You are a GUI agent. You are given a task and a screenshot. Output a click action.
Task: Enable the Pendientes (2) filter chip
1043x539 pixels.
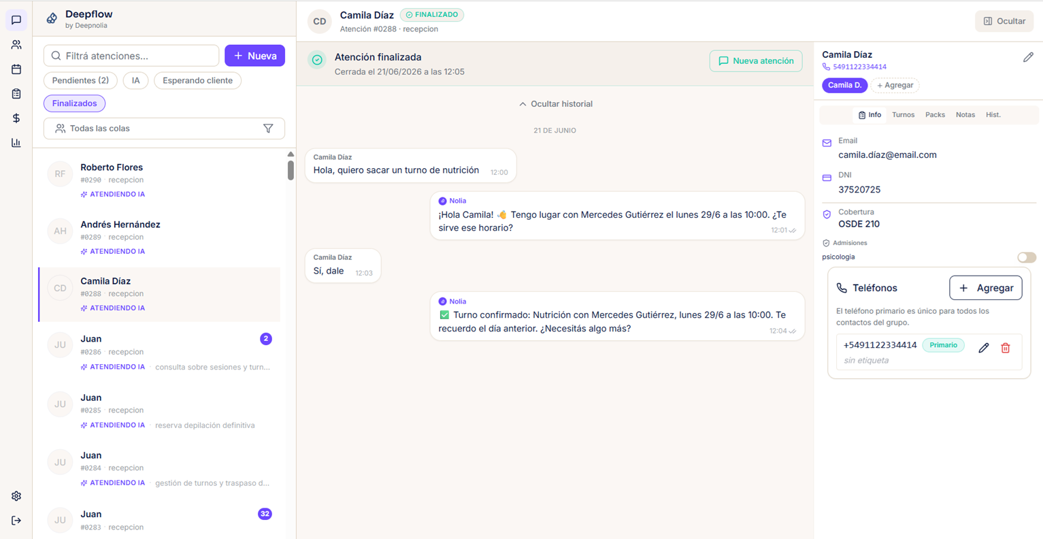[80, 80]
